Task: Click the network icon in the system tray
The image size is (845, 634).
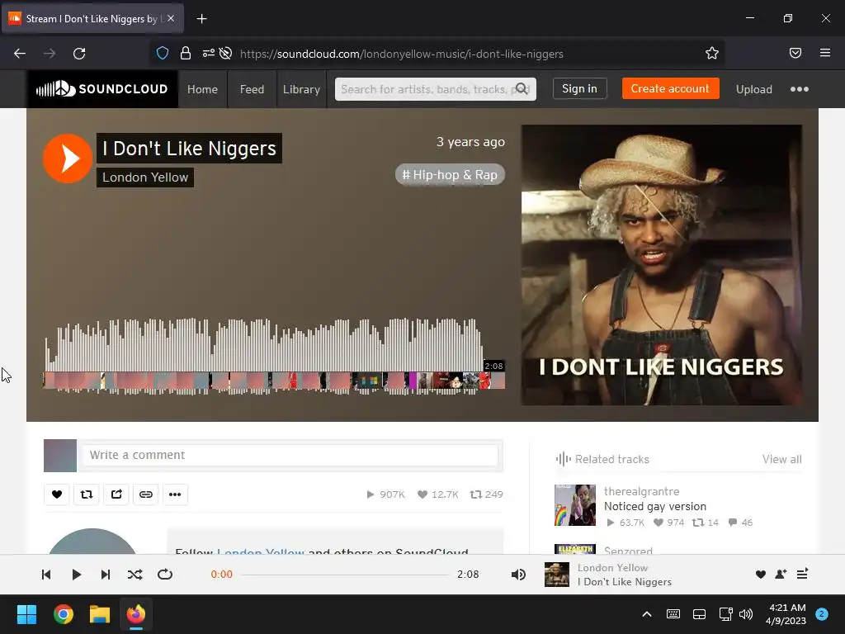Action: point(725,614)
